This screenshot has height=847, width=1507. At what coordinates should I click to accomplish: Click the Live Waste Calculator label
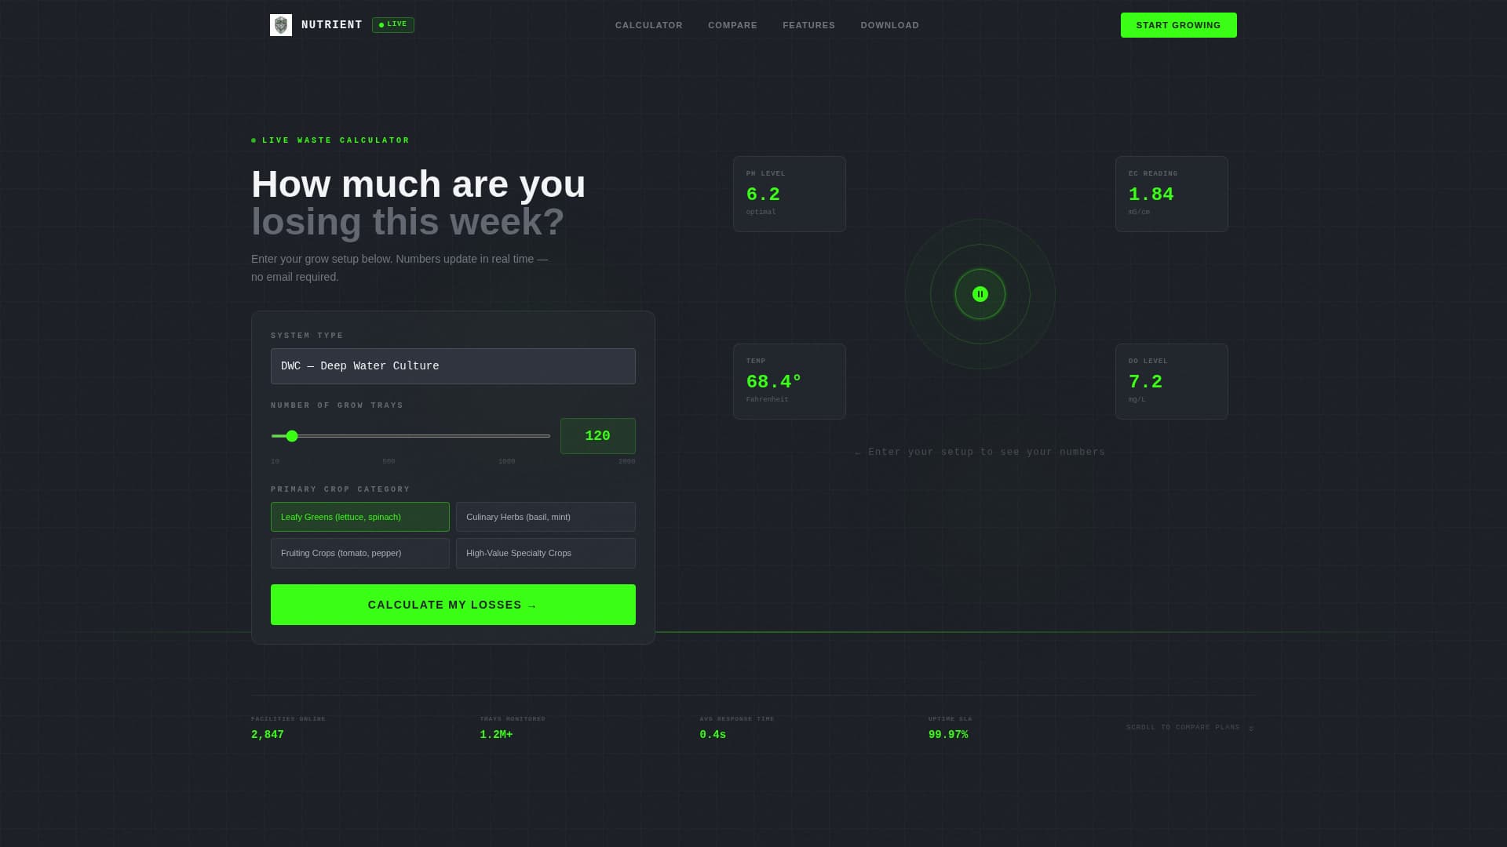point(336,140)
